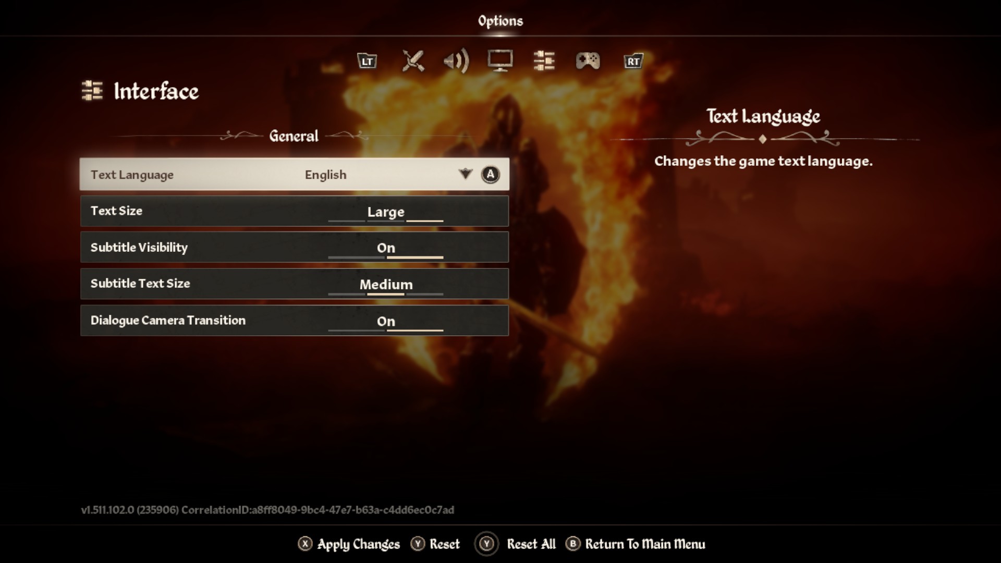Select the Text Size row label

coord(116,211)
